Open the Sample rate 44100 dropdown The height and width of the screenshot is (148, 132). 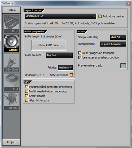click(x=118, y=37)
